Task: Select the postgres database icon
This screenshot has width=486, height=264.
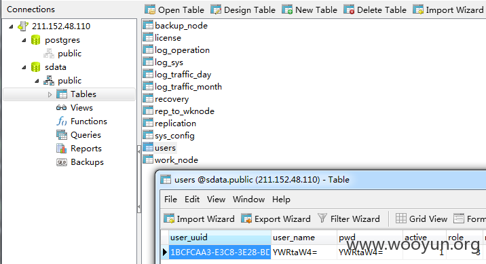Action: tap(36, 40)
